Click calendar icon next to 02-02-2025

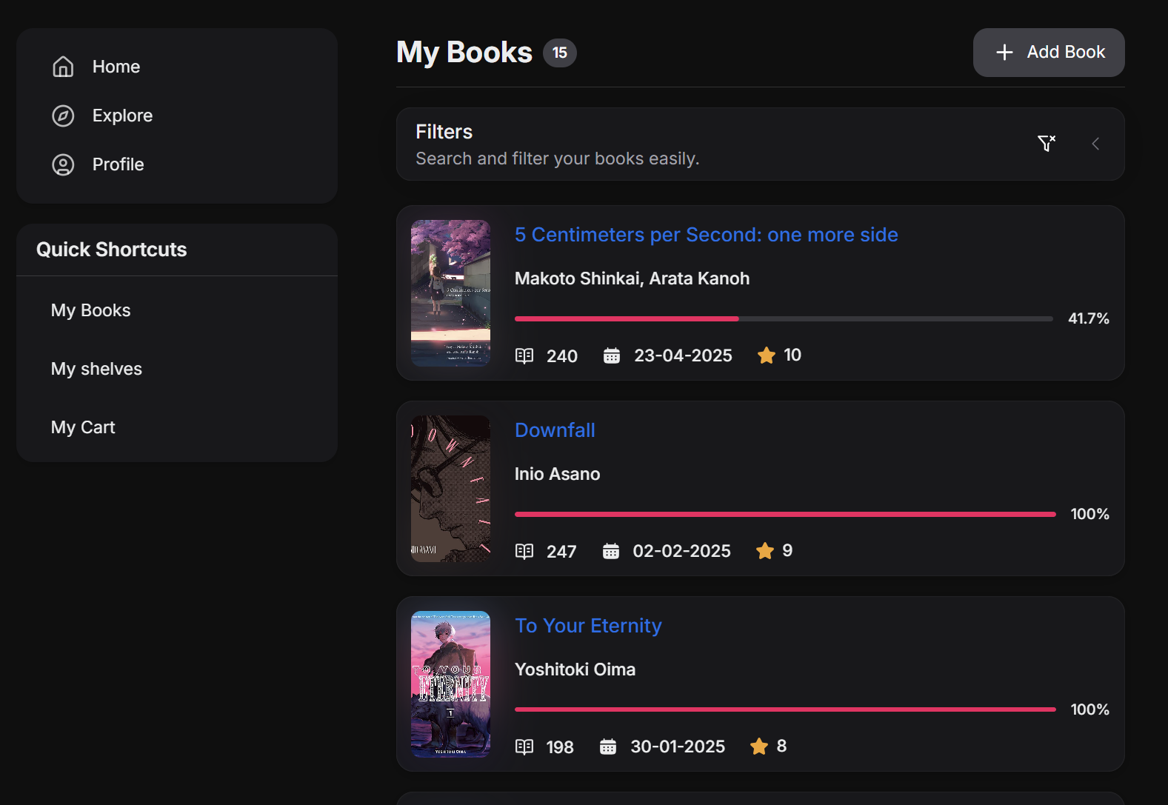[x=611, y=551]
